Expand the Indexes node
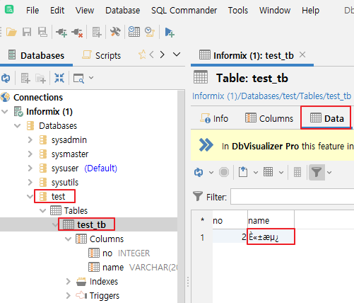 pyautogui.click(x=68, y=282)
